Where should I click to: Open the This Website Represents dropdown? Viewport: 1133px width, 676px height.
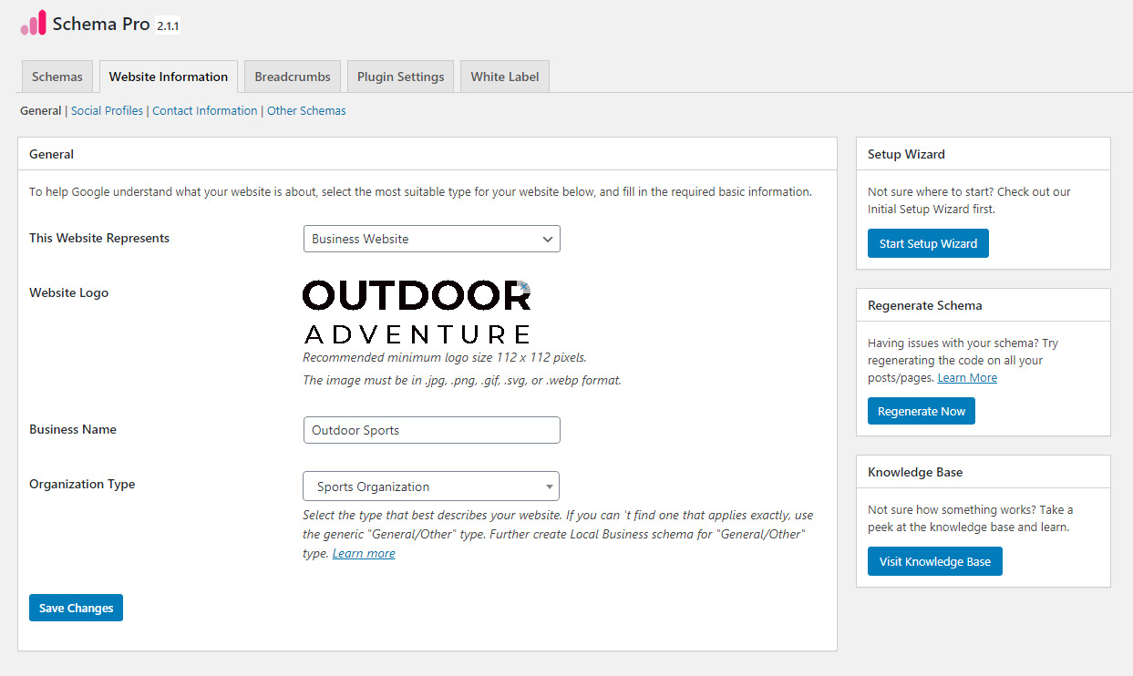coord(431,238)
